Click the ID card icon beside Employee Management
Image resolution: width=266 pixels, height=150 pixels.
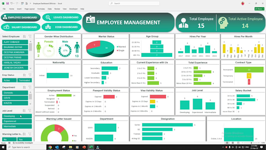90,20
